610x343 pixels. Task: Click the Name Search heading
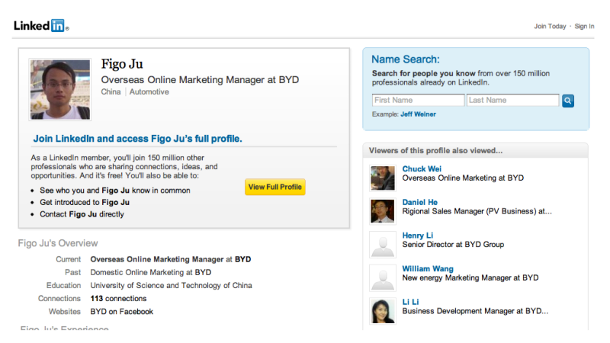click(406, 59)
